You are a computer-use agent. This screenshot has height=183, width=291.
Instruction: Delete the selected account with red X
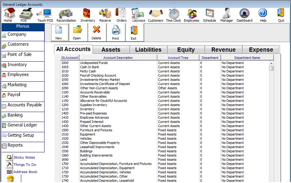click(97, 32)
